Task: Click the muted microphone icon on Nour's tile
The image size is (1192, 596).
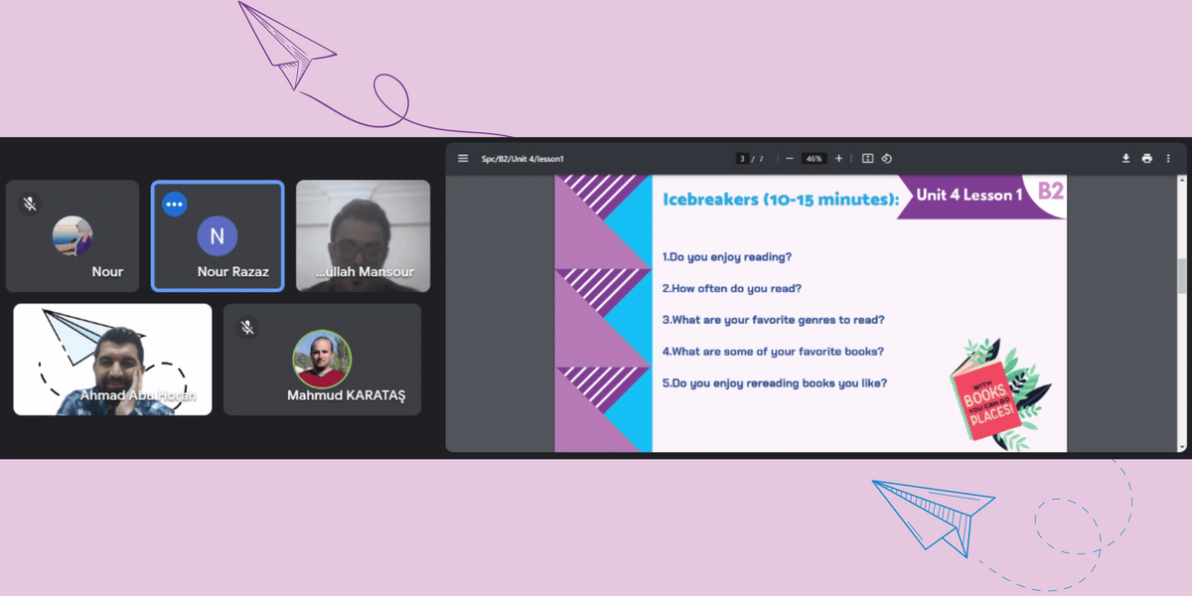Action: coord(31,204)
